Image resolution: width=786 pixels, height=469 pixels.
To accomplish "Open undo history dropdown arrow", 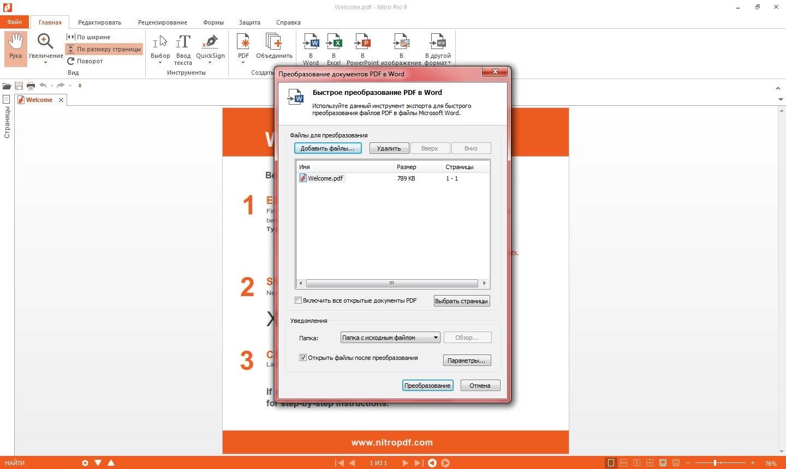I will click(x=52, y=86).
